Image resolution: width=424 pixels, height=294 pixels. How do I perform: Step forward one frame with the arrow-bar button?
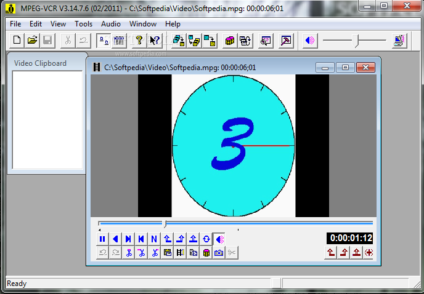pos(128,239)
